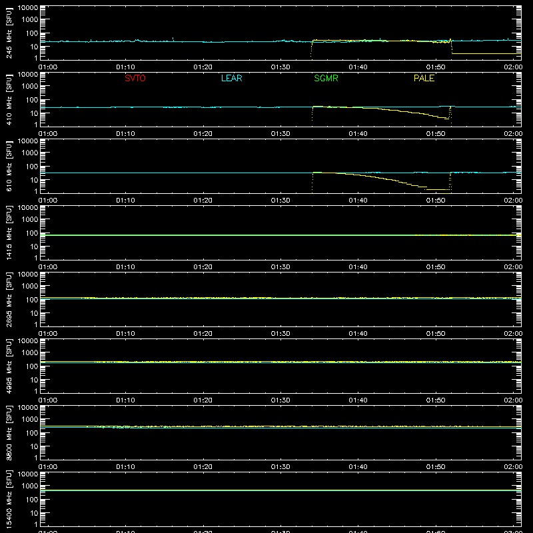Click 01:00 time label below 245 MHz plot
This screenshot has height=533, width=533.
point(48,67)
